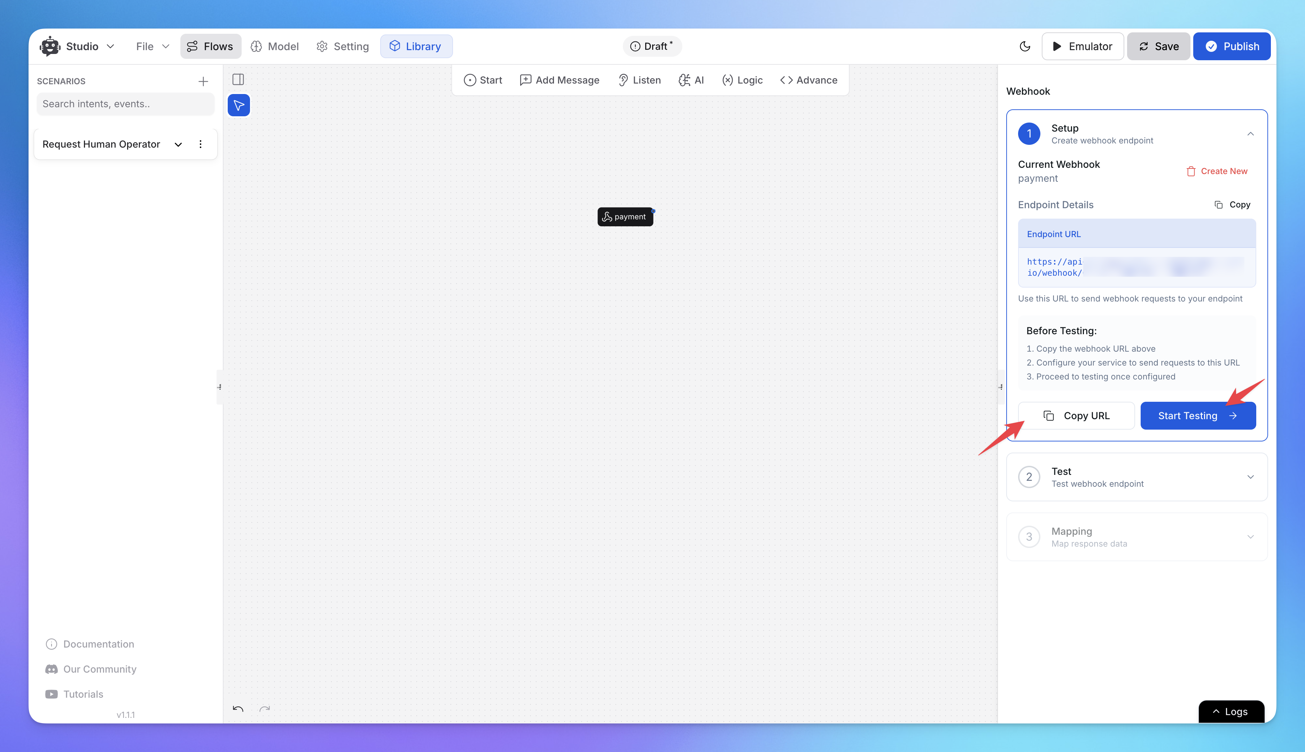Choose Add Message in toolbar

coord(559,80)
